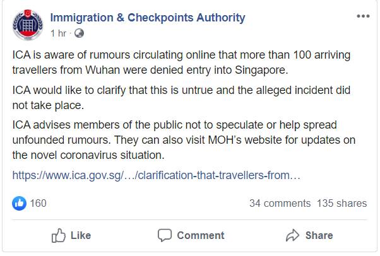
Task: Open the Immigration & Checkpoints Authority page
Action: [147, 18]
